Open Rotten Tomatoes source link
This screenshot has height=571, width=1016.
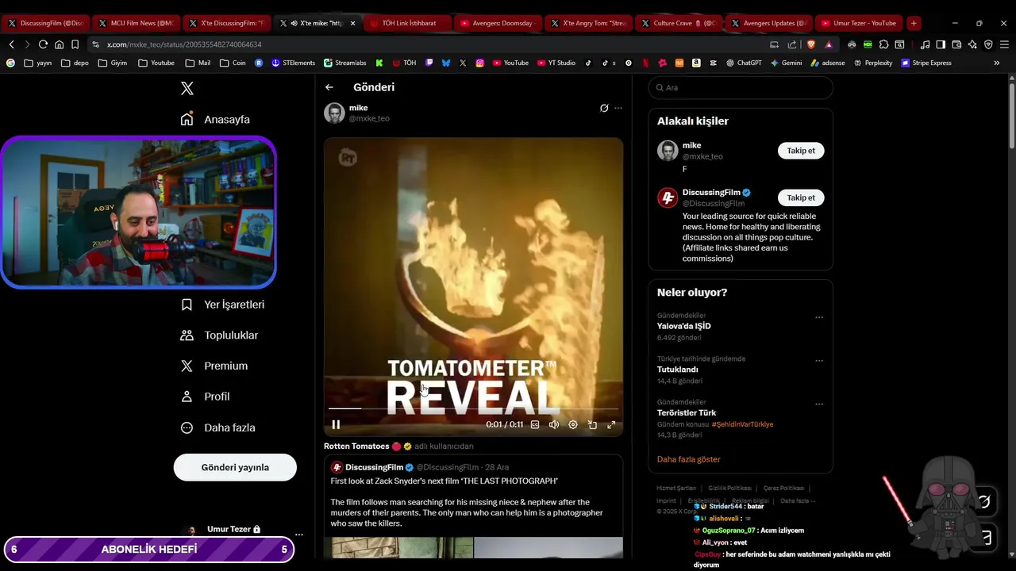pos(356,446)
